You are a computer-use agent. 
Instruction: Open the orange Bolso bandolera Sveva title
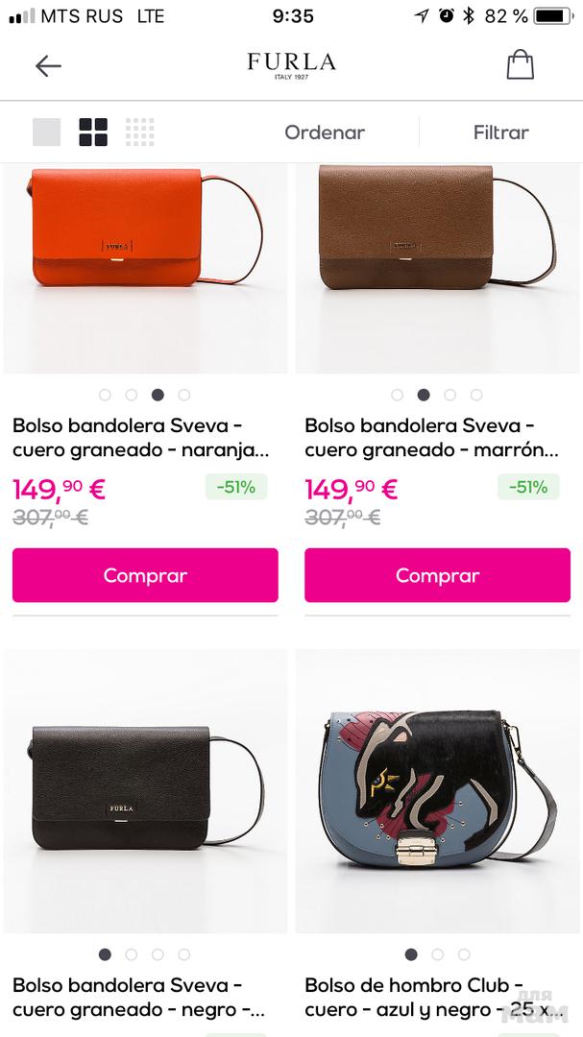point(141,438)
